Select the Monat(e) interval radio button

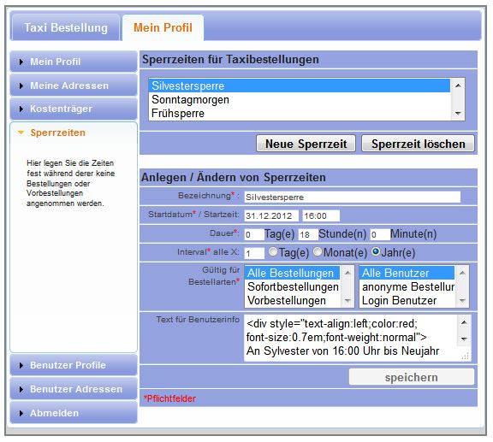click(x=318, y=251)
